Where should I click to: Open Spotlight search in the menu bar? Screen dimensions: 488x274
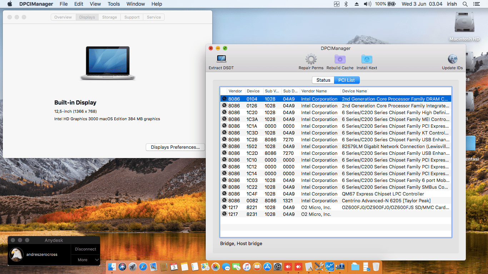tap(465, 4)
